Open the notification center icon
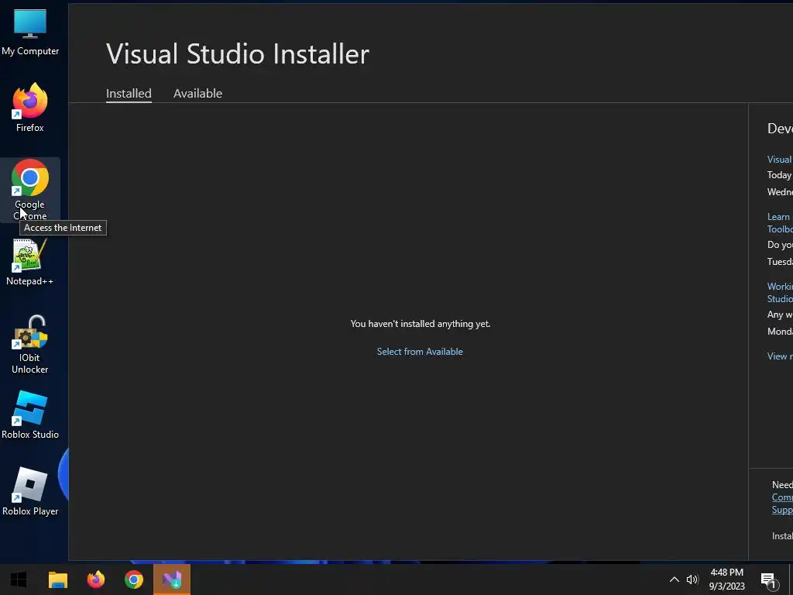793x595 pixels. pos(768,580)
